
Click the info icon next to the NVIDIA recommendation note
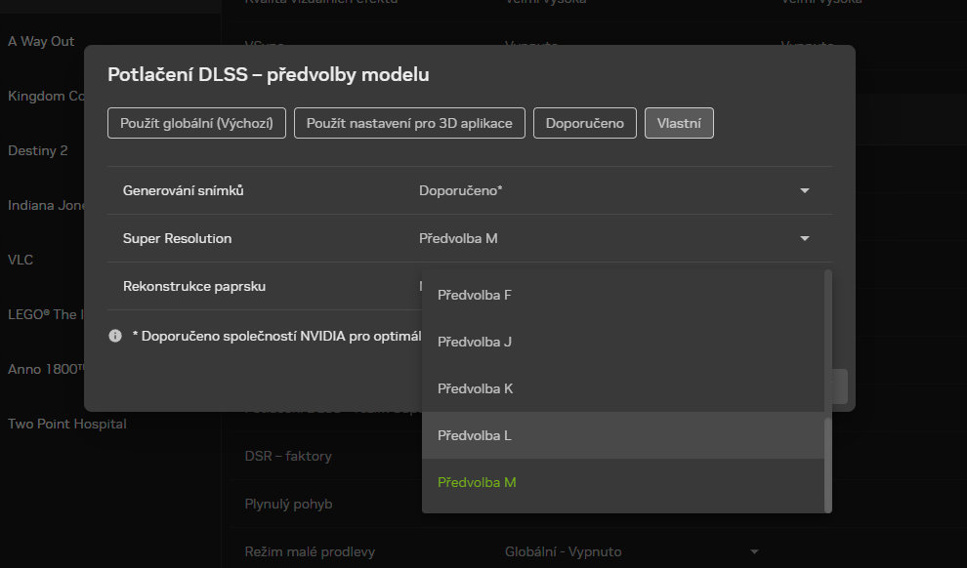point(114,335)
